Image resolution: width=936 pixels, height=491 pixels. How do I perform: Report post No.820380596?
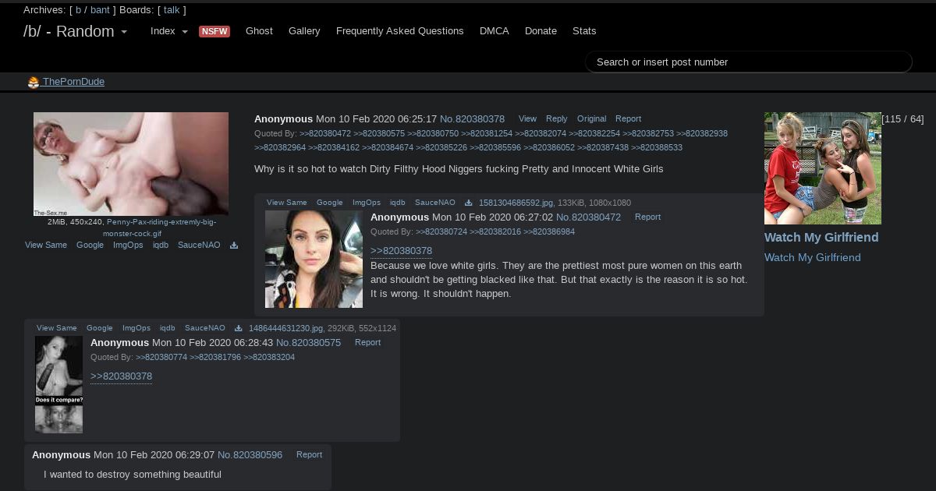click(309, 455)
